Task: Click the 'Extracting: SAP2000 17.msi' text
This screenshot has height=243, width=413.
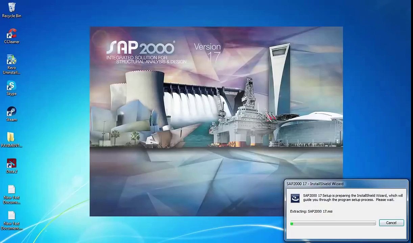Action: pyautogui.click(x=311, y=211)
